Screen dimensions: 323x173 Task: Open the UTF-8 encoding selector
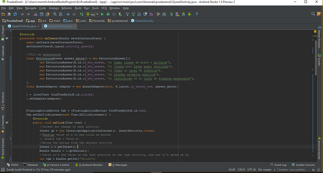coord(252,170)
